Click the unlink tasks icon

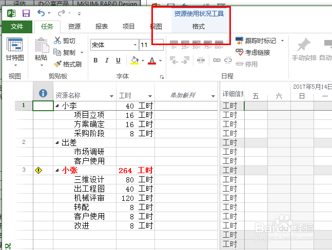point(228,60)
